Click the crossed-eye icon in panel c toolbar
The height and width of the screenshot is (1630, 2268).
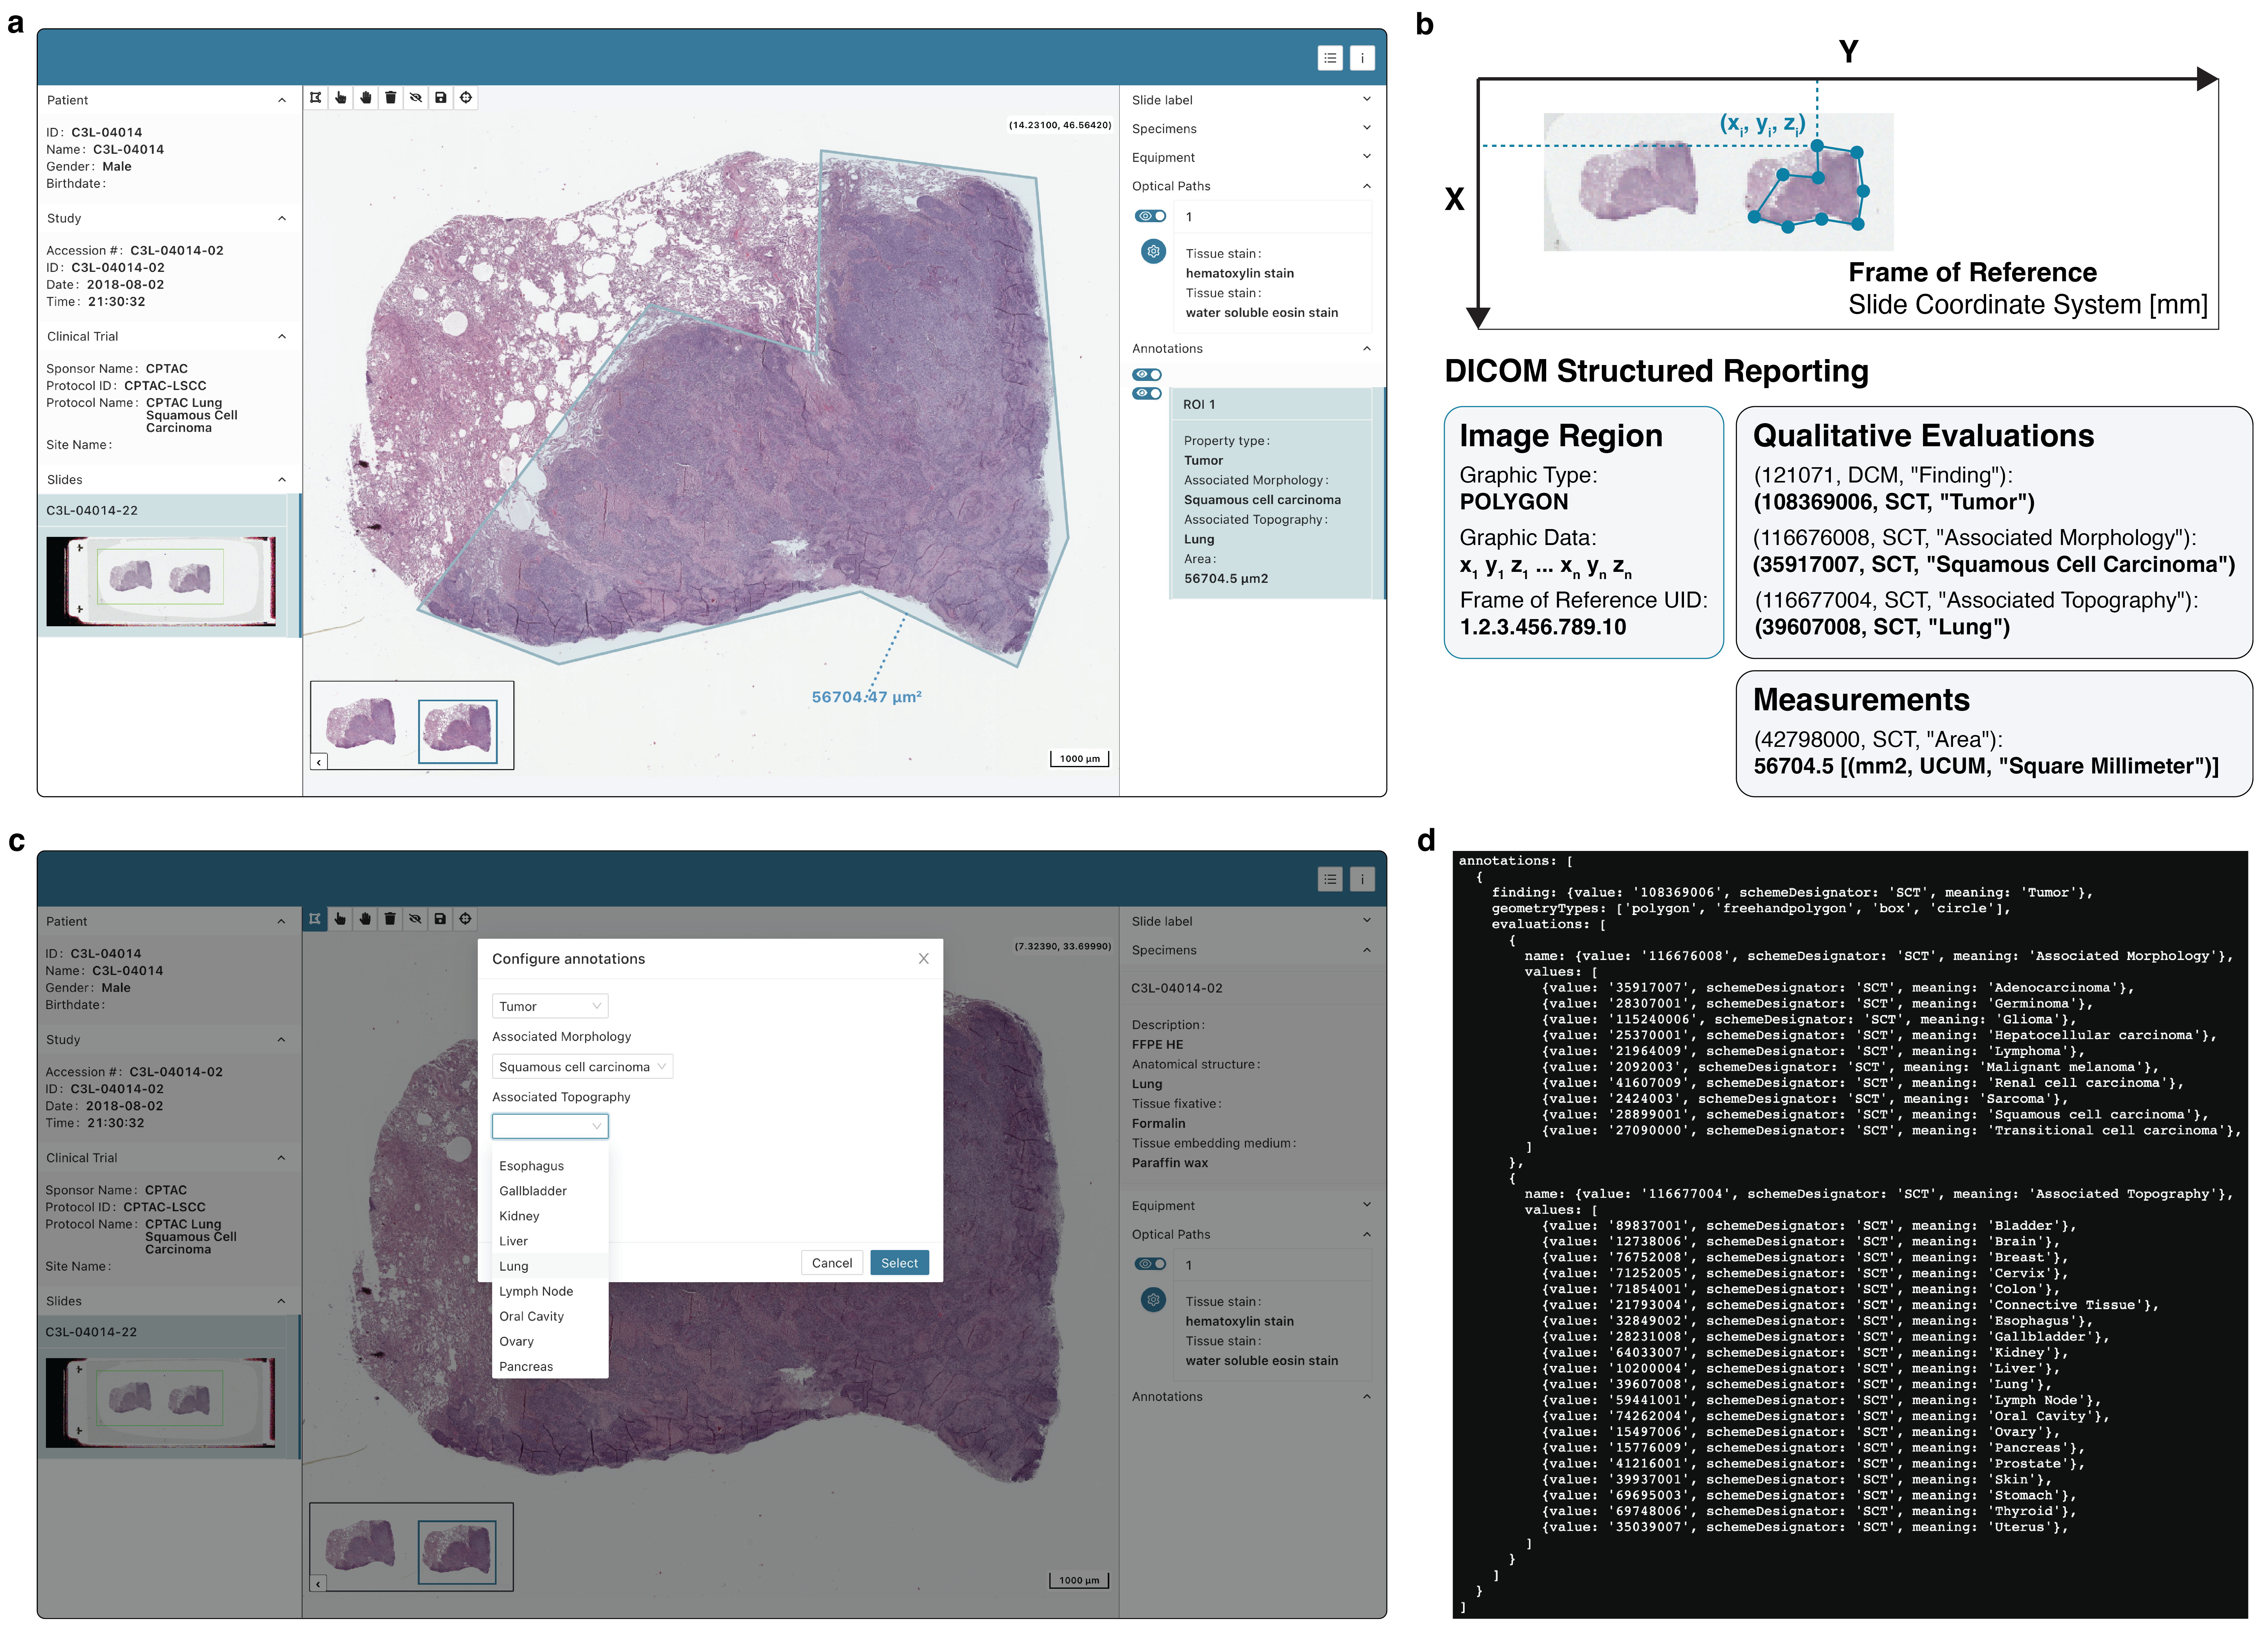pyautogui.click(x=415, y=919)
